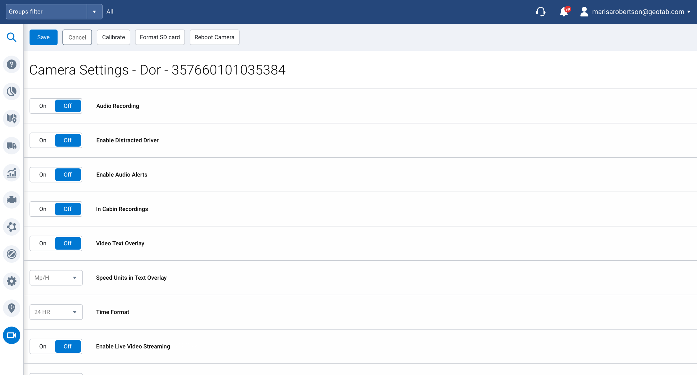Enable Distracted Driver detection
The height and width of the screenshot is (375, 697).
click(x=42, y=140)
